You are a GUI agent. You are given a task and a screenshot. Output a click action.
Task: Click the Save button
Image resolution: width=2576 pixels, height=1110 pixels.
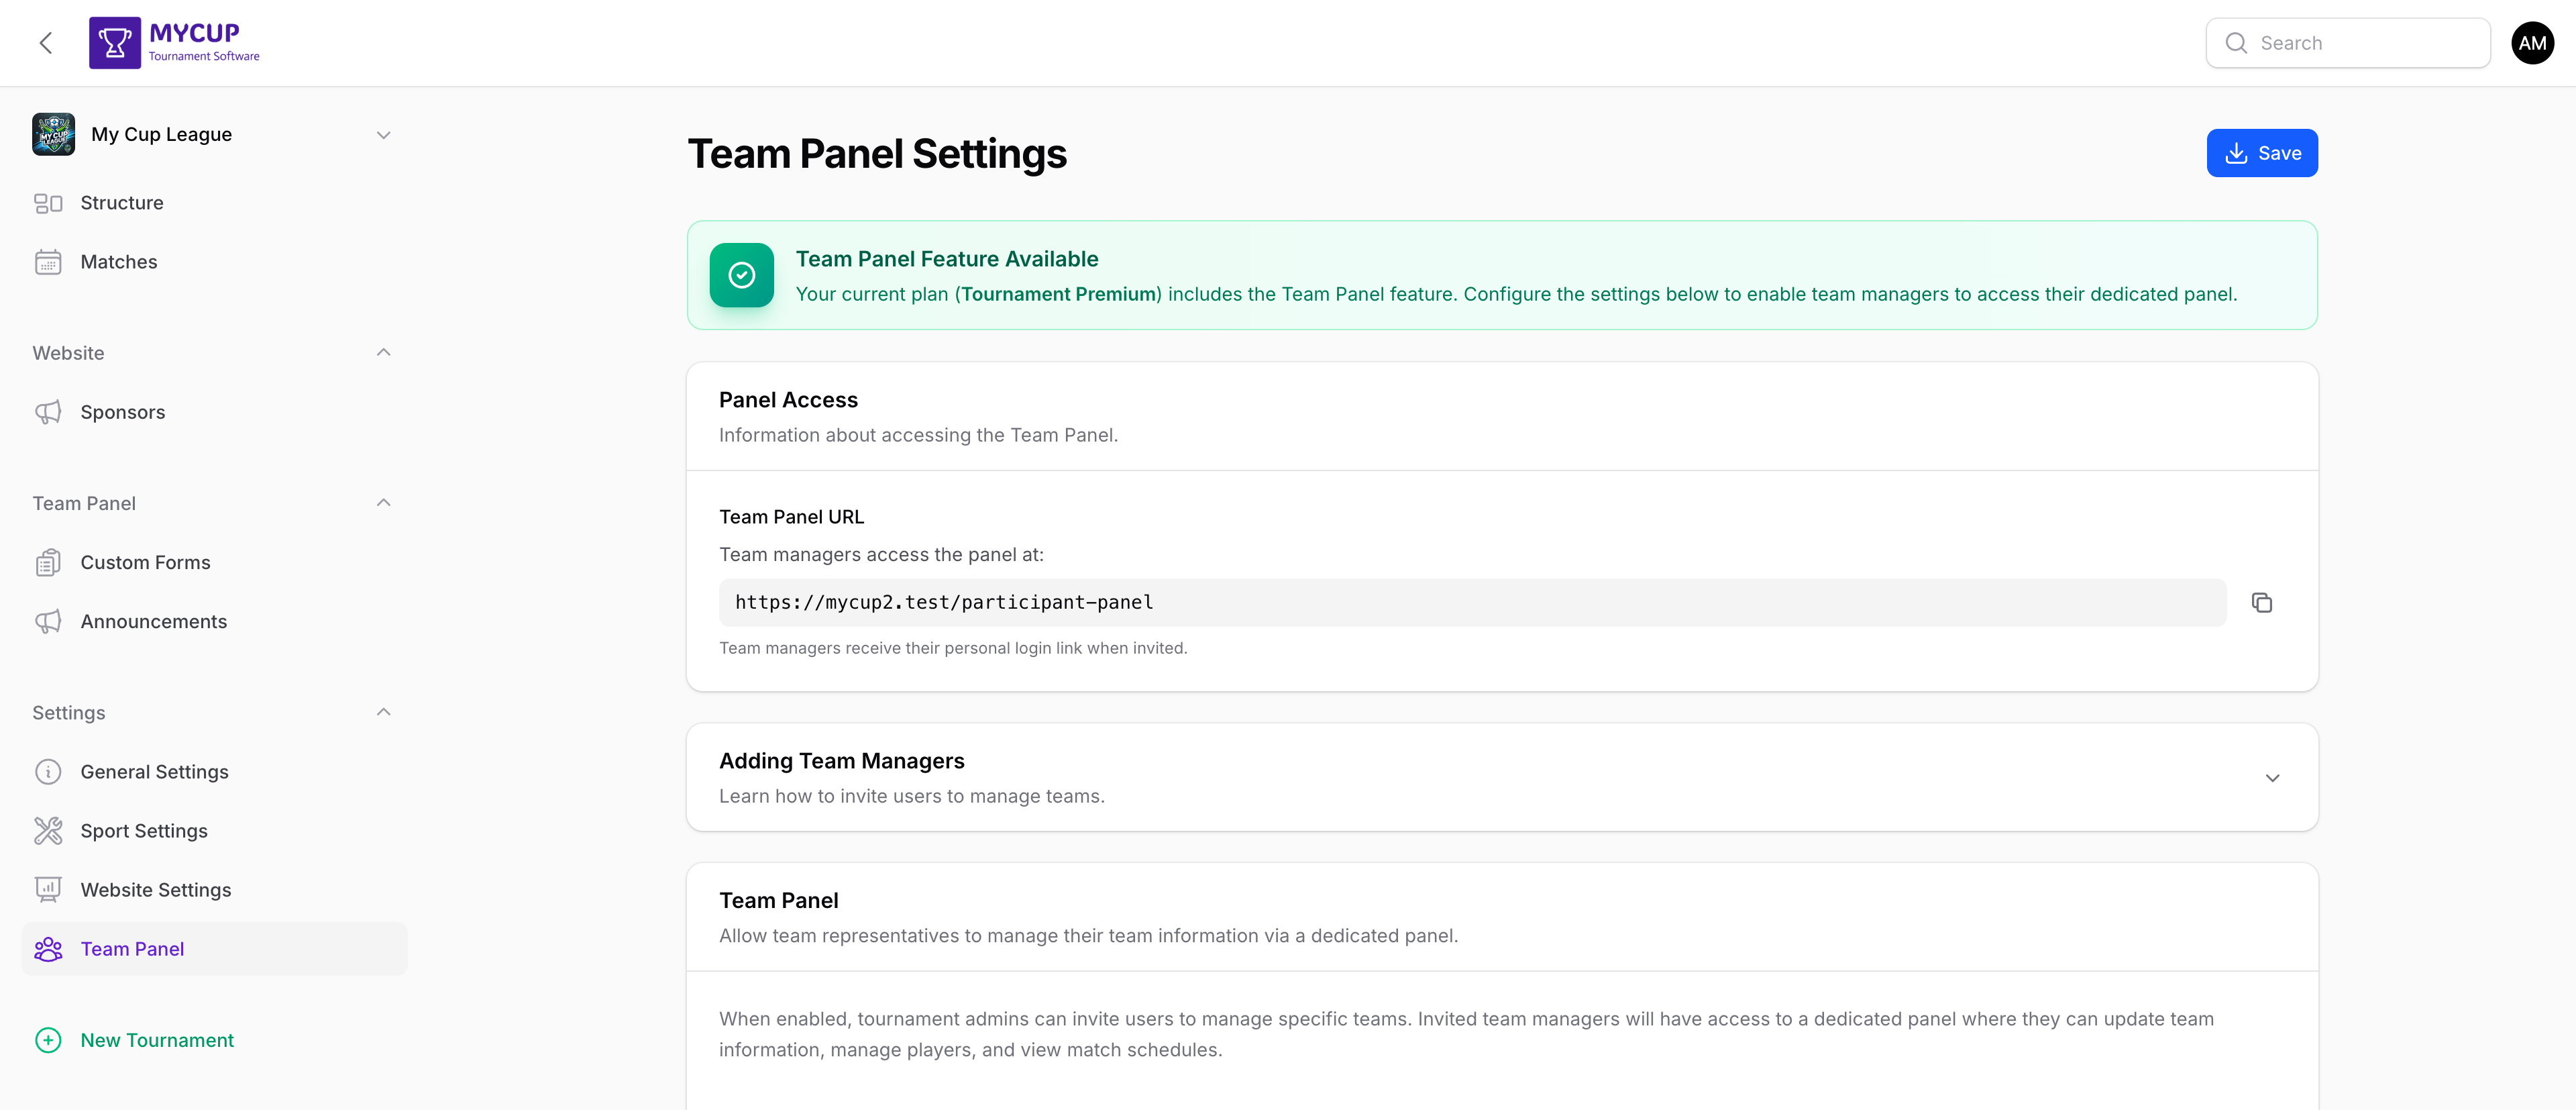pos(2261,152)
